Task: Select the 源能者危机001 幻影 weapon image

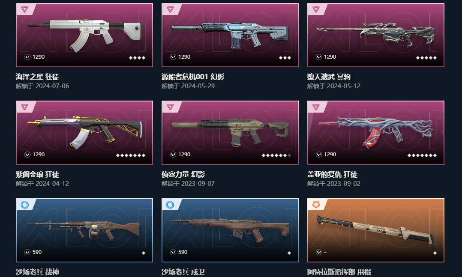Action: coord(230,34)
